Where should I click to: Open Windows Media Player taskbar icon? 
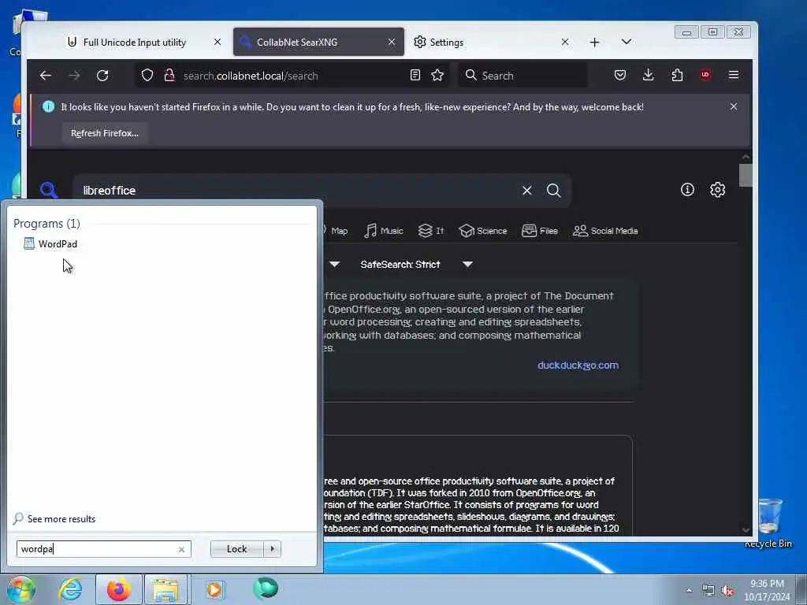214,589
